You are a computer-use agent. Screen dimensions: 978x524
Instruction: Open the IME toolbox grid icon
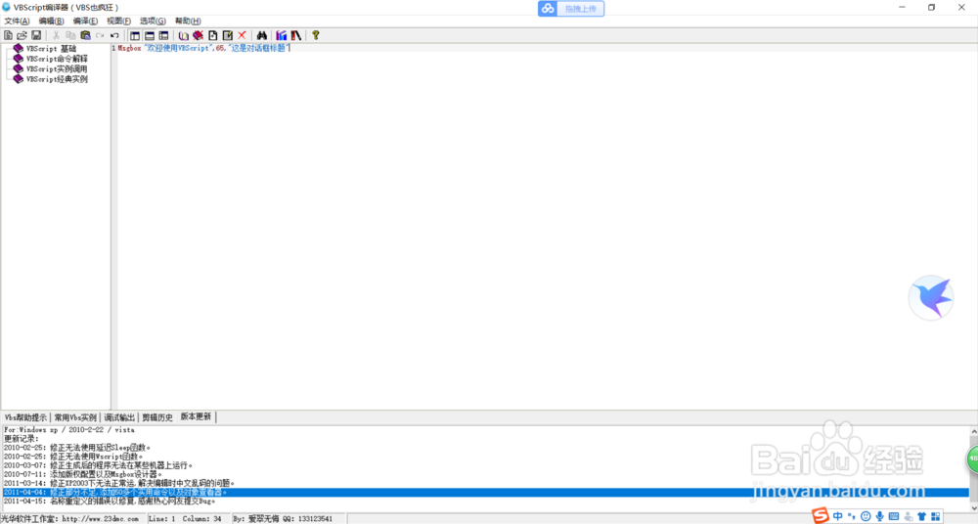[x=936, y=516]
